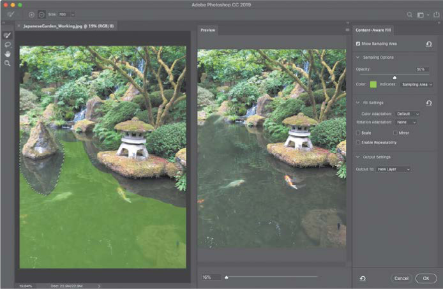This screenshot has width=443, height=289.
Task: Reset Fill Settings to default
Action: point(429,103)
